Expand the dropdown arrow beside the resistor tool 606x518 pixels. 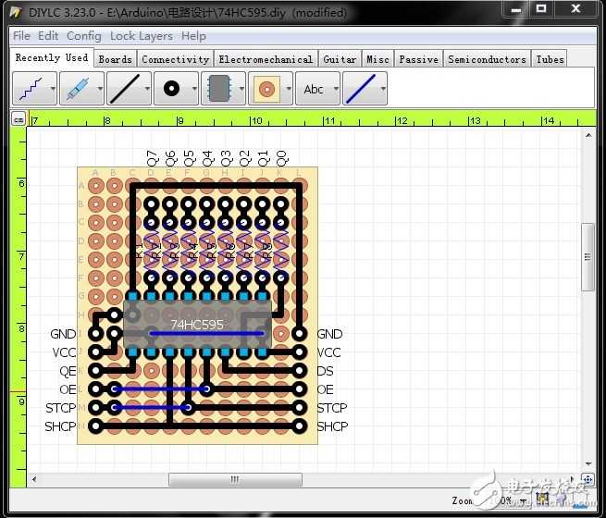(x=101, y=89)
